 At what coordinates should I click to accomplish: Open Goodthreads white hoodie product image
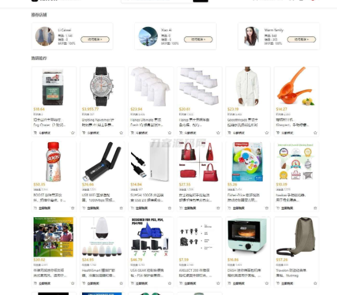click(248, 87)
